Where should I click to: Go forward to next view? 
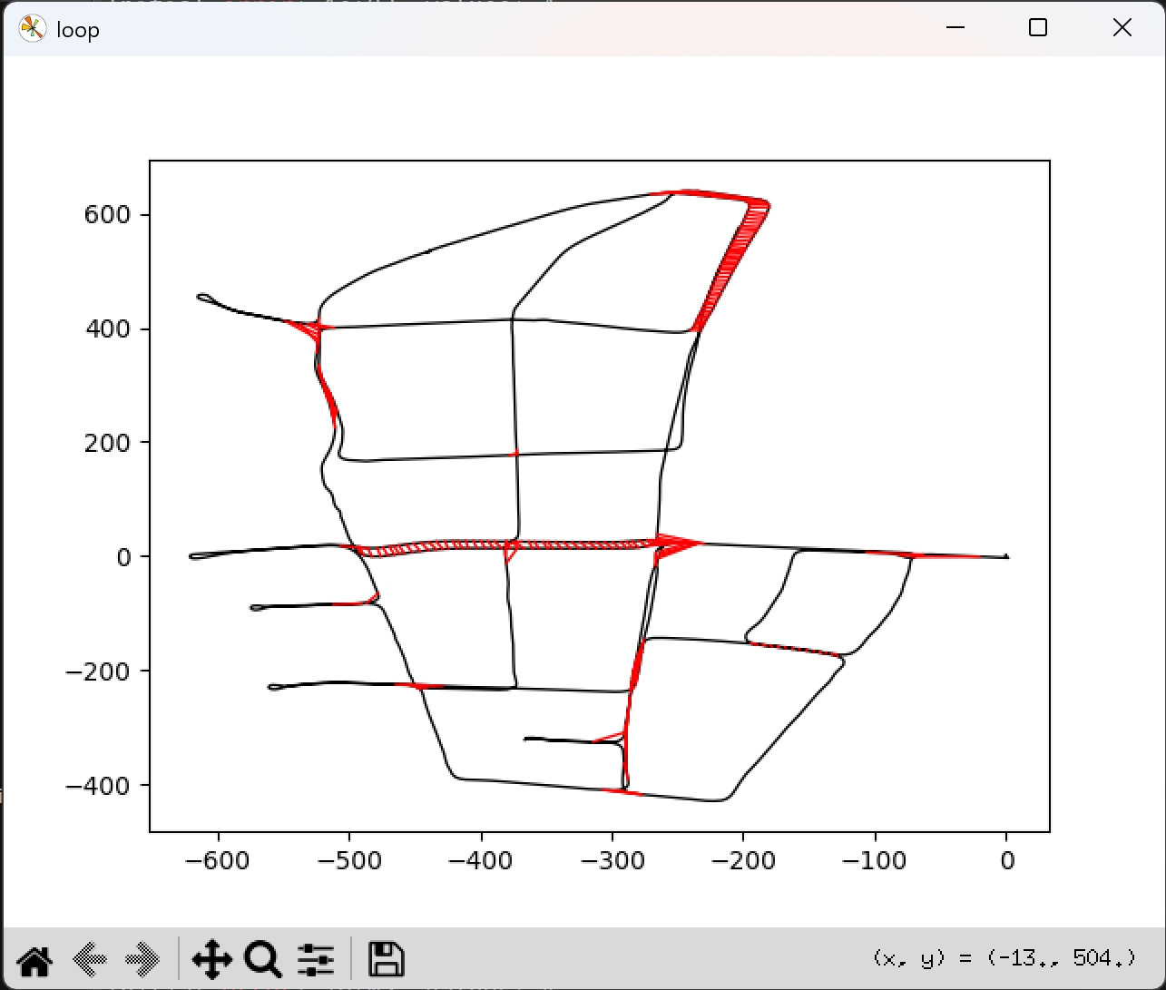click(142, 959)
